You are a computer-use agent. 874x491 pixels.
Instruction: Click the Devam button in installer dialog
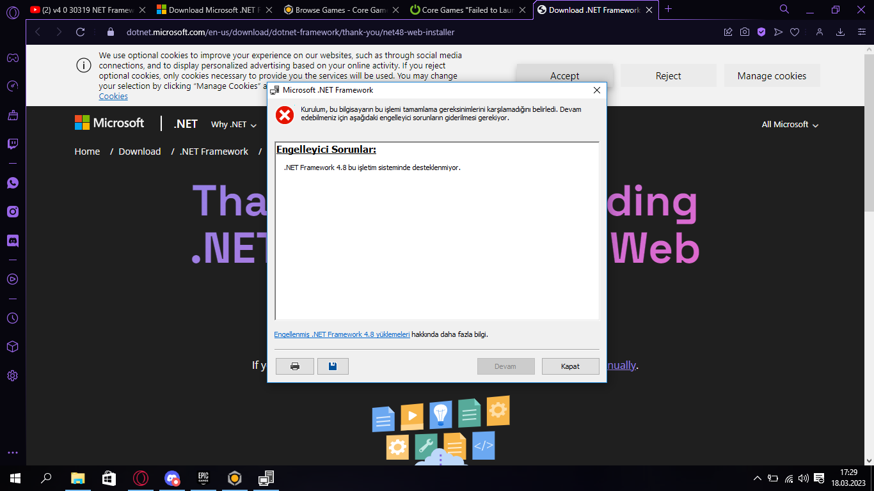[505, 366]
